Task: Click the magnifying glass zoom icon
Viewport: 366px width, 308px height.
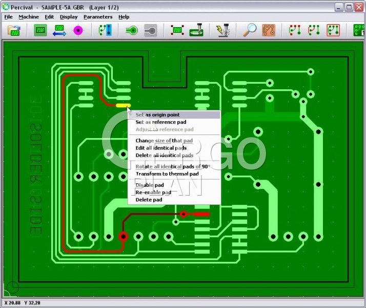Action: pyautogui.click(x=250, y=30)
